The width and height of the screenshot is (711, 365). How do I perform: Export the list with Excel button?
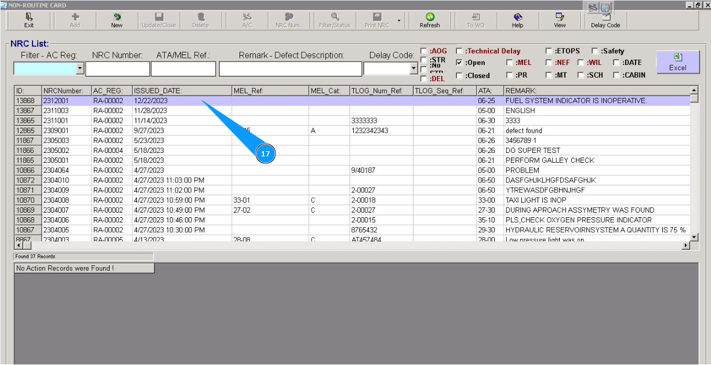[677, 62]
